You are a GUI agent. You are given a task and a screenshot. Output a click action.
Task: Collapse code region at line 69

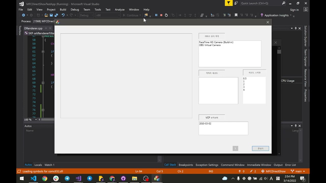point(43,83)
